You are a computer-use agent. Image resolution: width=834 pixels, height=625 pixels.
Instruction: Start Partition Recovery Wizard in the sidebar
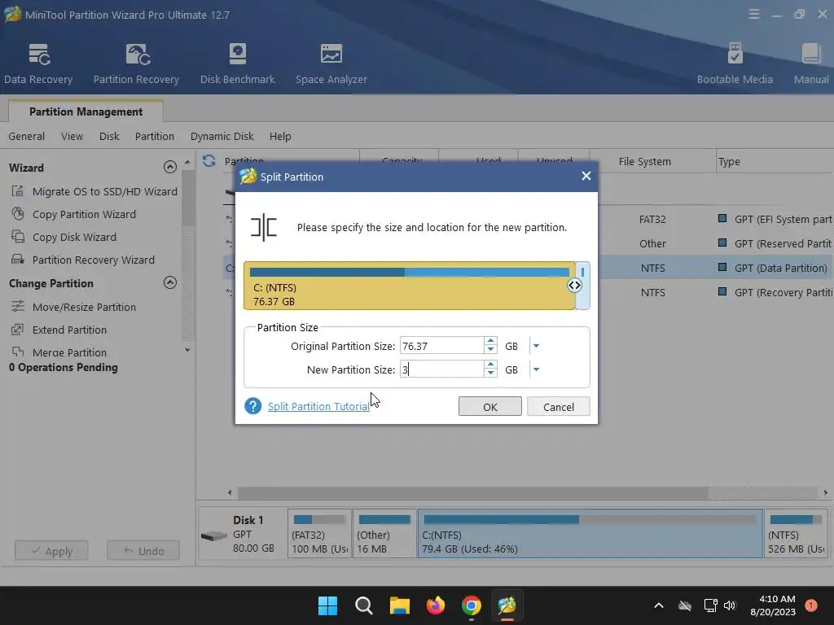83,260
